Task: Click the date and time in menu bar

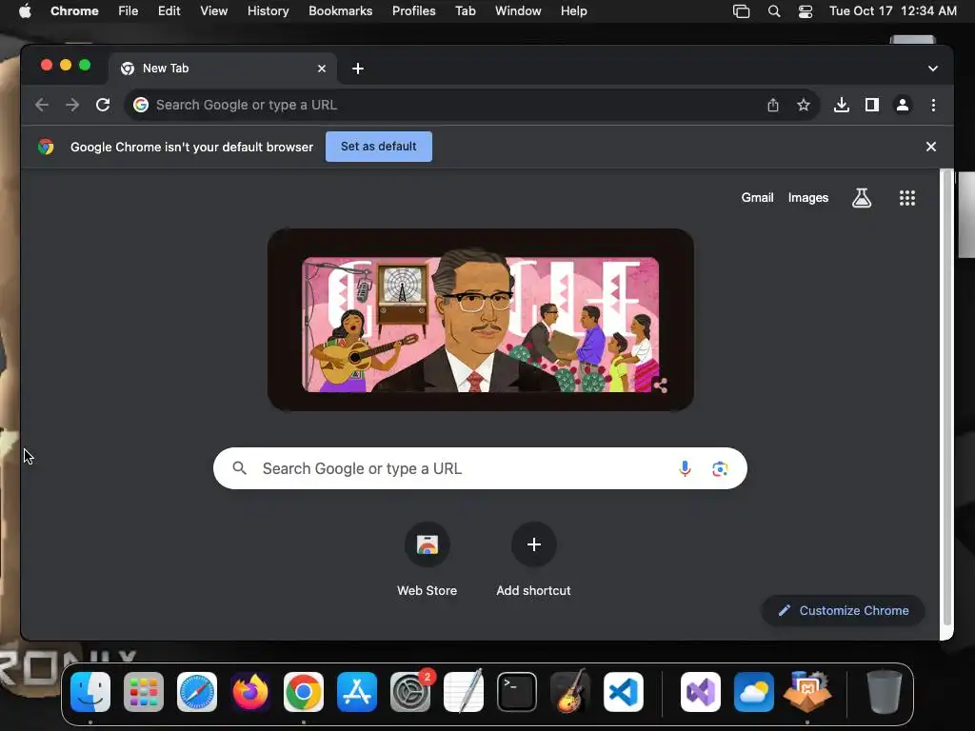Action: click(x=893, y=11)
